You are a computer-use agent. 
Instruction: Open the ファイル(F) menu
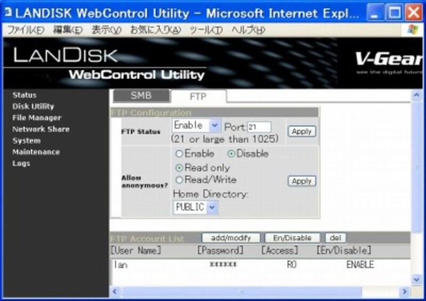(x=26, y=30)
